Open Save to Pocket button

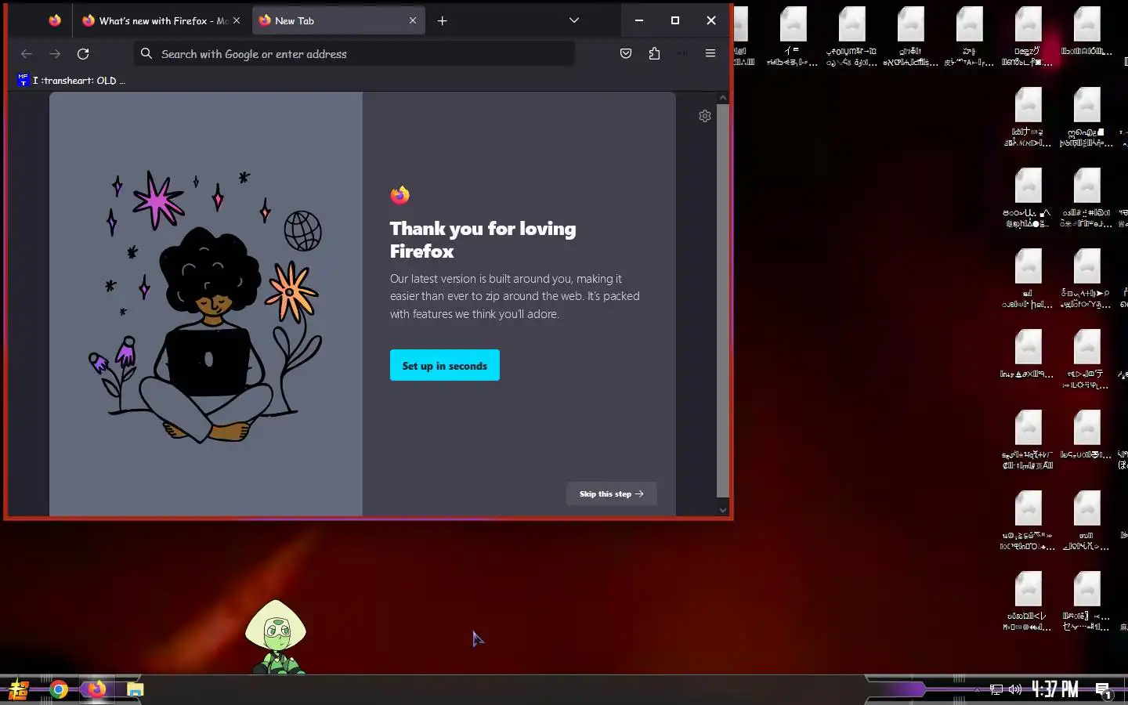tap(626, 54)
